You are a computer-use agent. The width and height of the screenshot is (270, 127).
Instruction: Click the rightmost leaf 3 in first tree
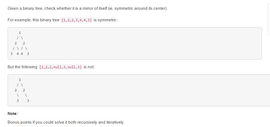tap(28, 54)
